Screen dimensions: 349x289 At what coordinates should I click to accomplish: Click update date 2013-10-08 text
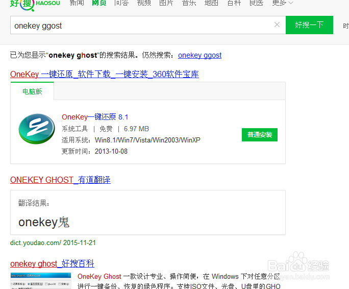(x=111, y=151)
